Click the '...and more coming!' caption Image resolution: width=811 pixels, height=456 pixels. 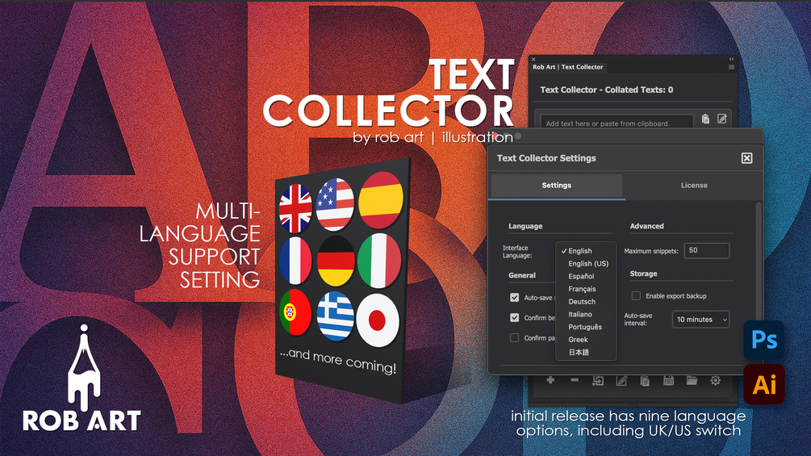(x=338, y=360)
